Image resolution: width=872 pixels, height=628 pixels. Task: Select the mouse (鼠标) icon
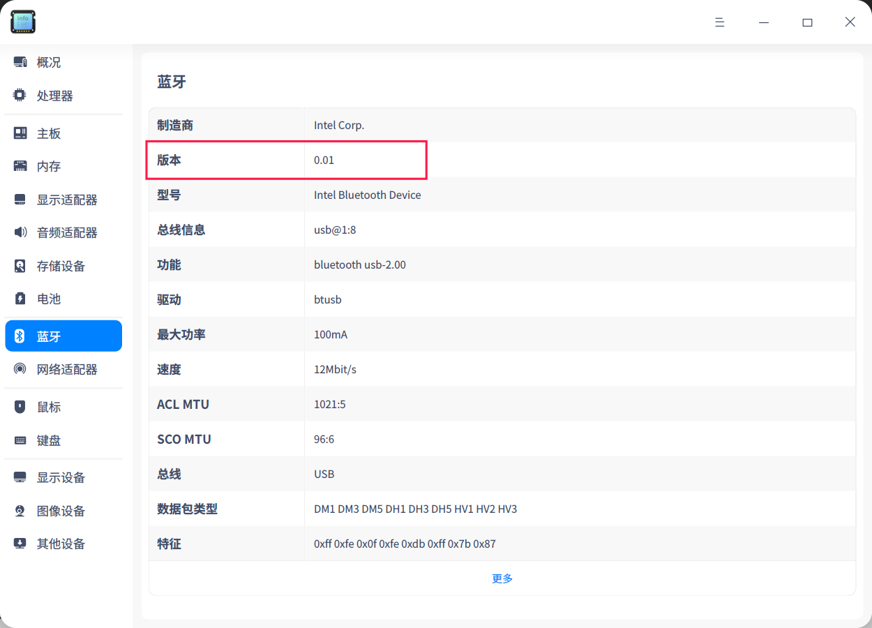pos(20,407)
